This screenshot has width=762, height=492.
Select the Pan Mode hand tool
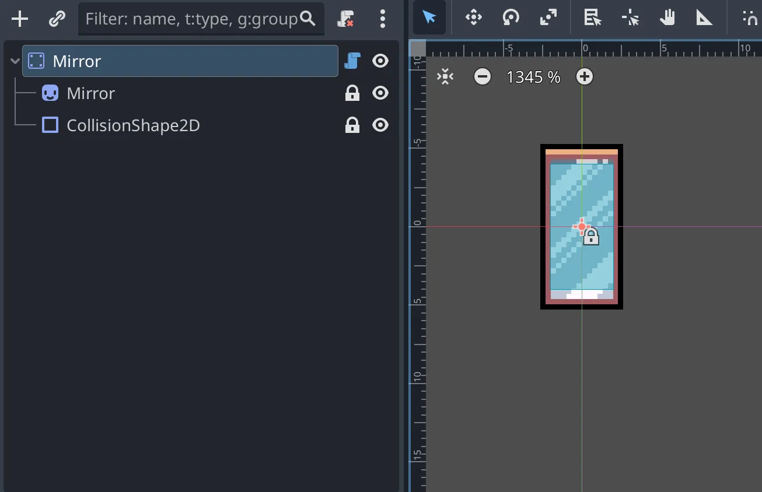(x=667, y=17)
